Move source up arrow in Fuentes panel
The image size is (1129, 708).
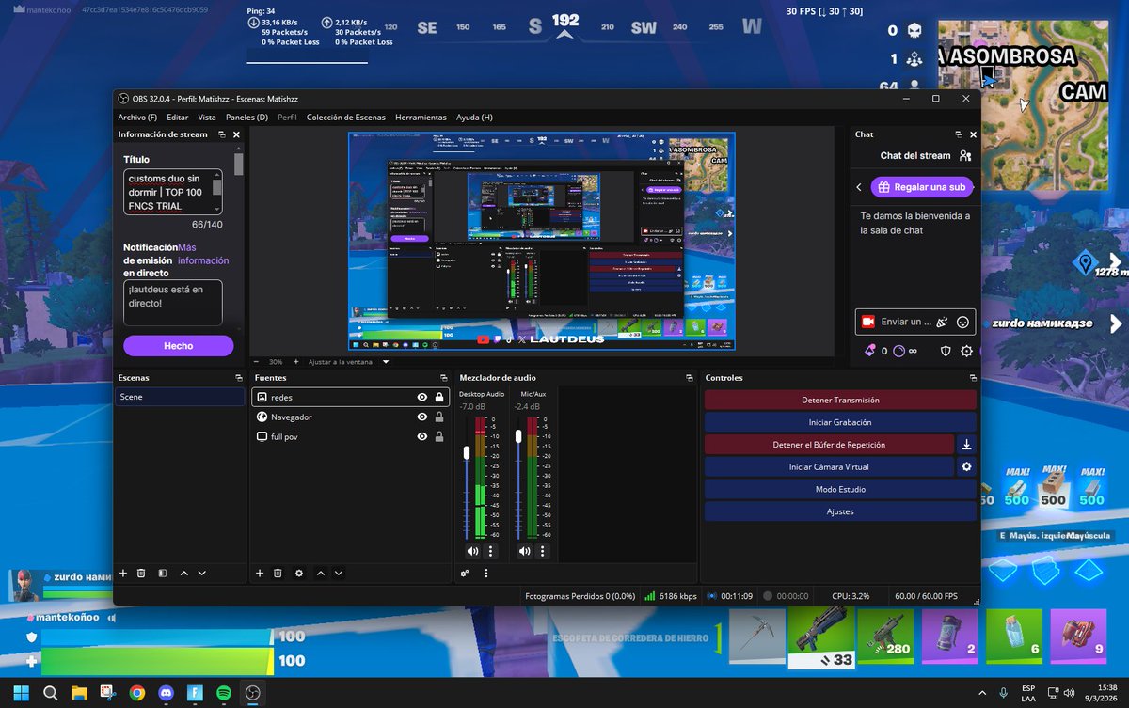point(321,573)
